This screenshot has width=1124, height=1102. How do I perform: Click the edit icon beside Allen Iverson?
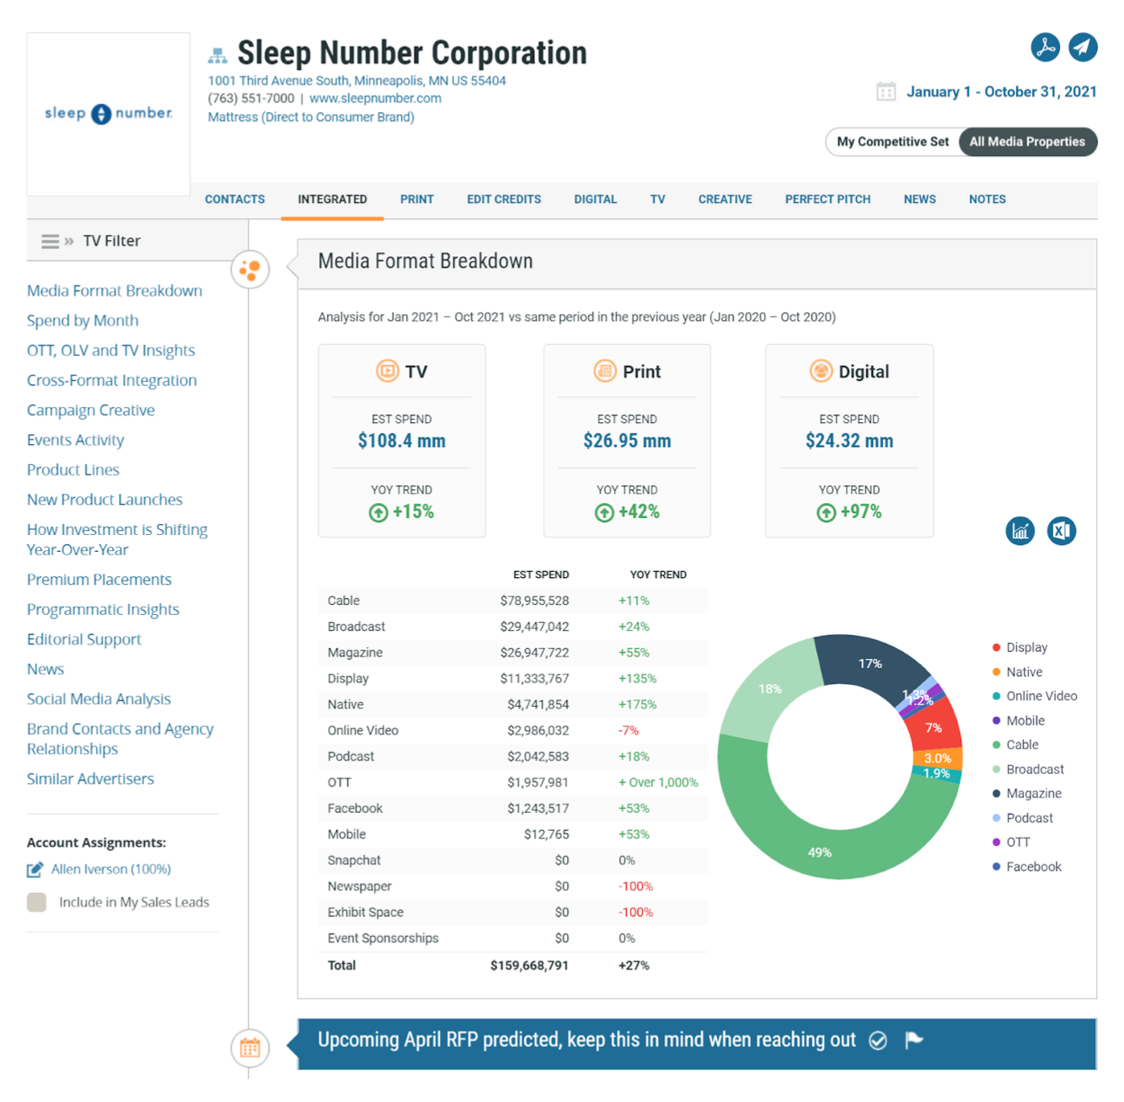(x=35, y=869)
